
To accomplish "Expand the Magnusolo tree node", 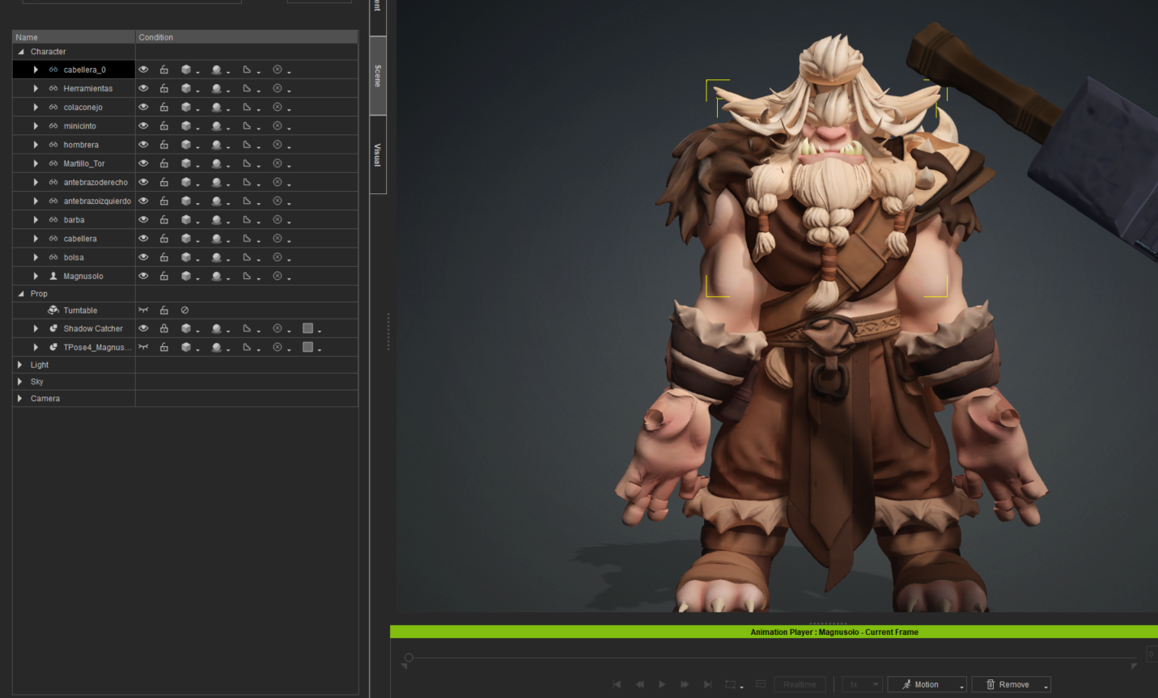I will [x=36, y=276].
